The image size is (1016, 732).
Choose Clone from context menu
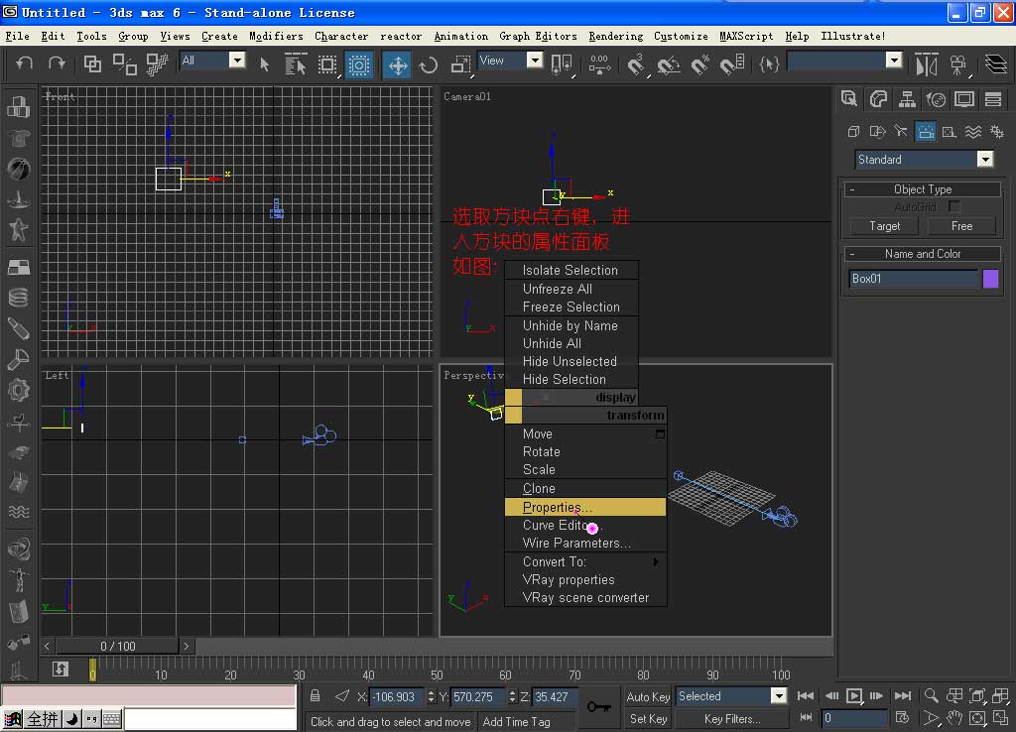tap(585, 488)
